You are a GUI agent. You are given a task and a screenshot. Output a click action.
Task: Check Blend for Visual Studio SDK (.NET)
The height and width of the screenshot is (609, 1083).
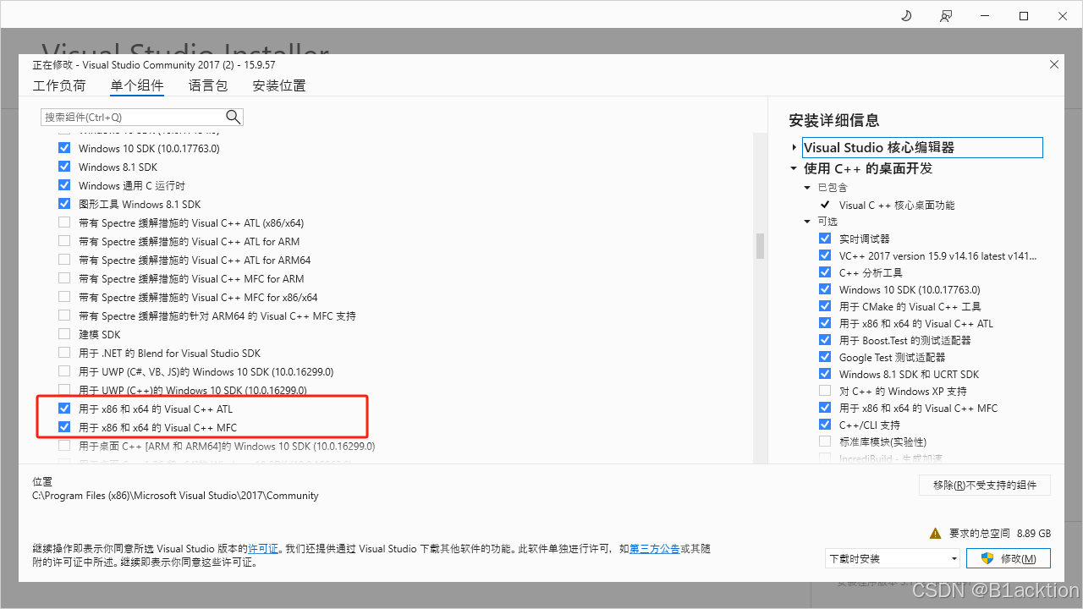[64, 353]
